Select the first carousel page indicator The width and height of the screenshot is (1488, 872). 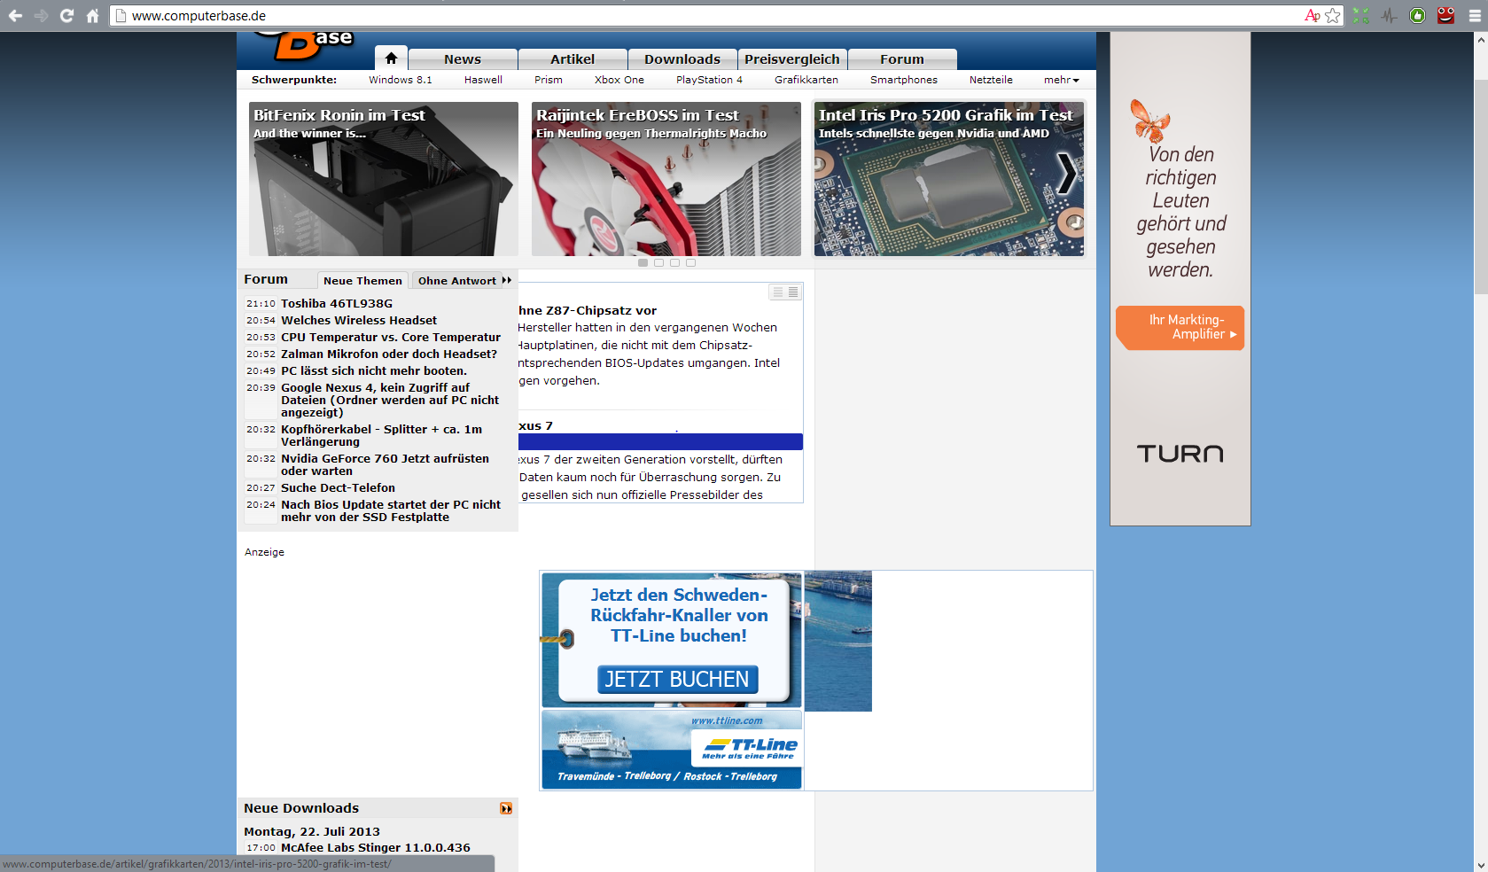click(x=643, y=262)
